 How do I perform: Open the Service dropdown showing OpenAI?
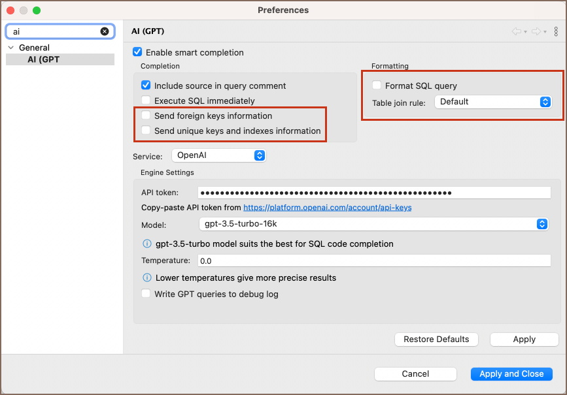pos(218,155)
